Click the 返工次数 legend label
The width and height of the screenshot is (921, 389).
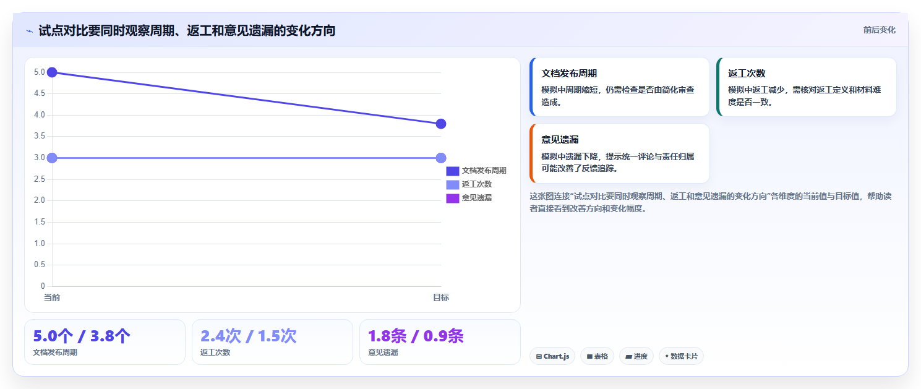[476, 184]
